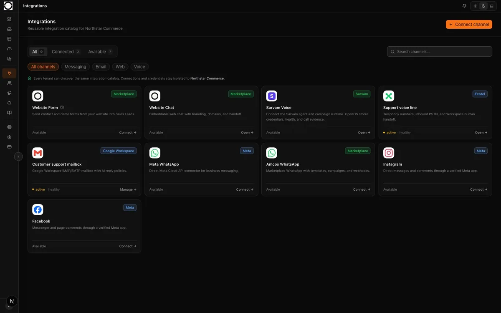Click Manage on Customer support mailbox
501x313 pixels.
click(x=128, y=189)
